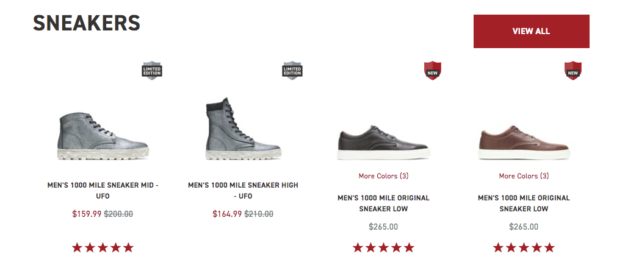Expand More Colors (3) under the black sneaker
Viewport: 639px width, 268px height.
(x=383, y=176)
